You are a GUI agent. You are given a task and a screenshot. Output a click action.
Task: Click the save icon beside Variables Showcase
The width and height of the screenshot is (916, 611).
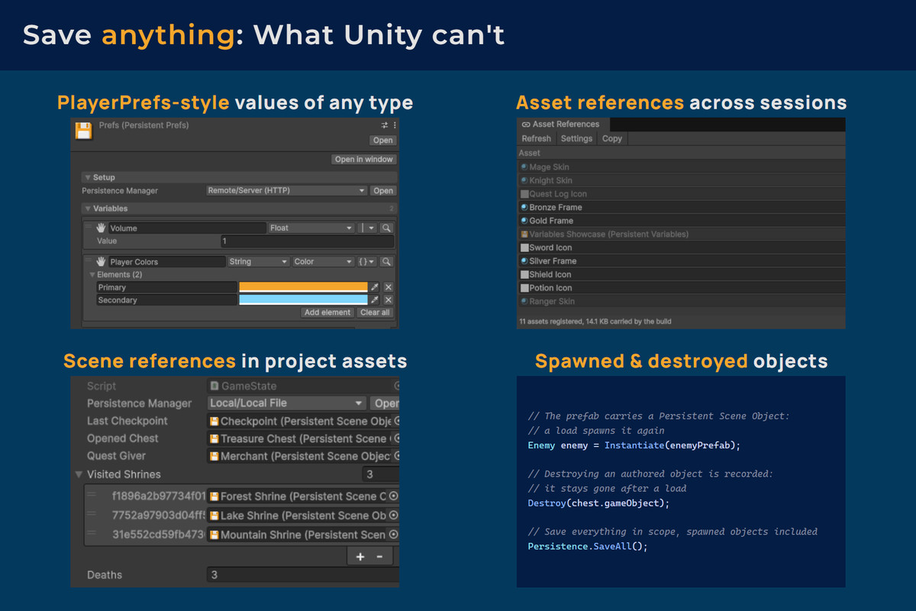pos(524,234)
